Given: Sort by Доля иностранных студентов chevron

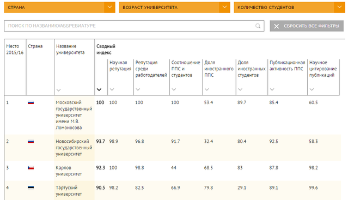Looking at the screenshot, I should (x=240, y=89).
